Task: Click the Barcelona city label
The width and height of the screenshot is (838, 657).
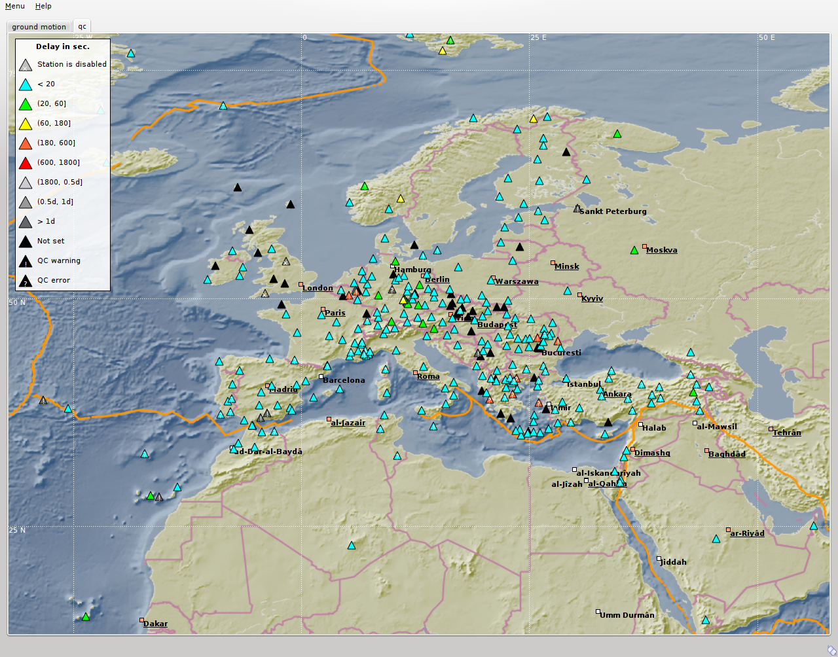Action: 344,380
